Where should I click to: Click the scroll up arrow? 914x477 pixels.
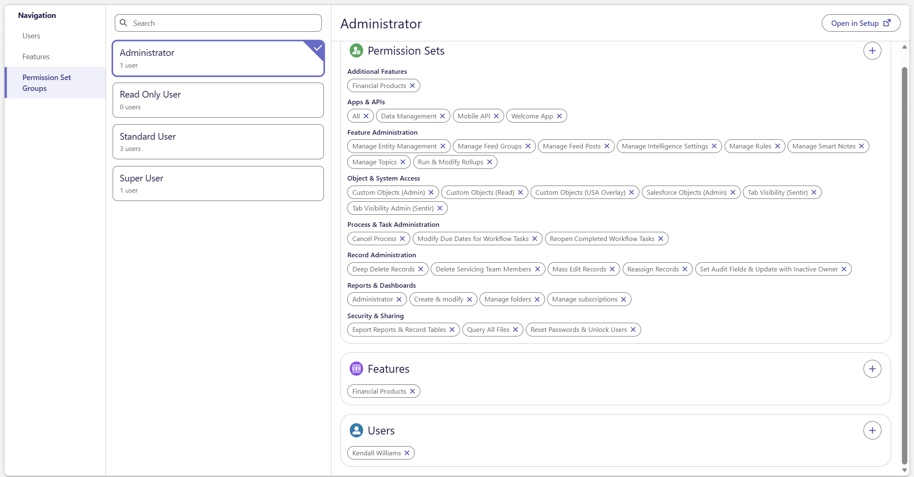pyautogui.click(x=904, y=47)
